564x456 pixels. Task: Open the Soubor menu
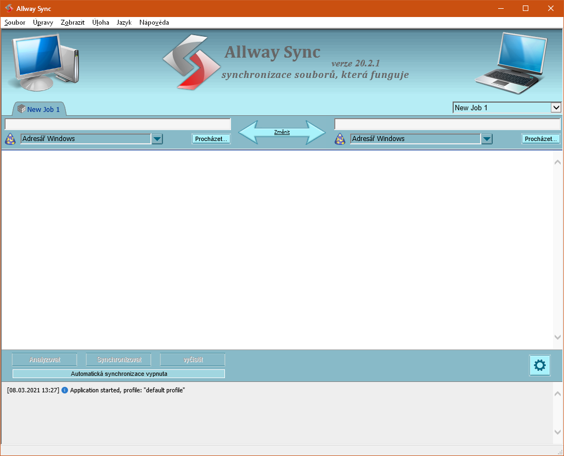pos(15,22)
